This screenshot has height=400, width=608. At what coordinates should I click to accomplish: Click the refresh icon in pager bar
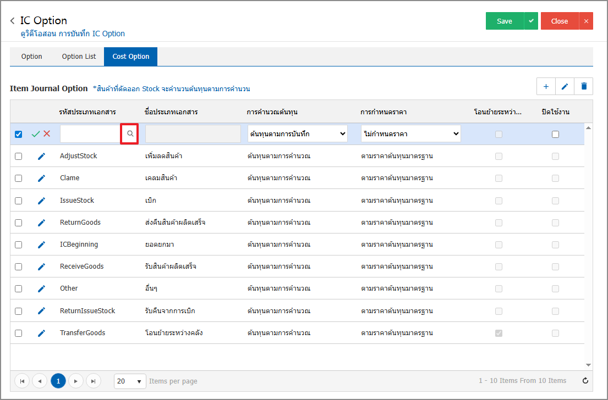pos(585,381)
